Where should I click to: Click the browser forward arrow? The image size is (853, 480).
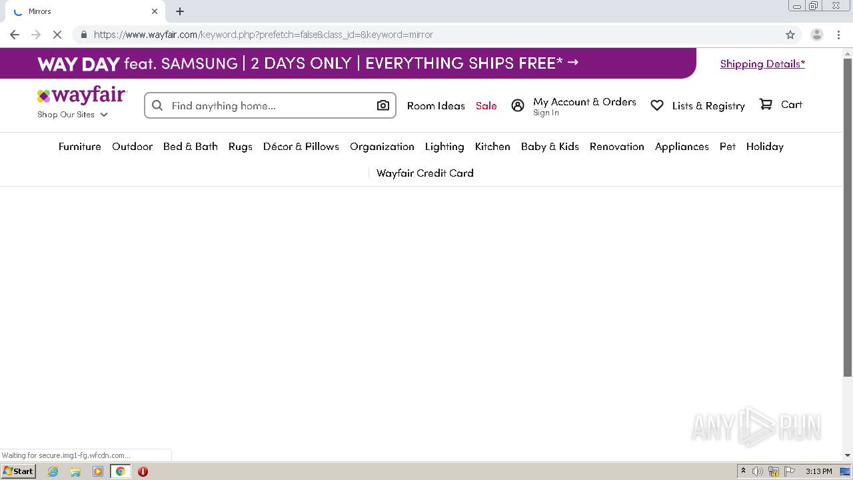pos(36,35)
